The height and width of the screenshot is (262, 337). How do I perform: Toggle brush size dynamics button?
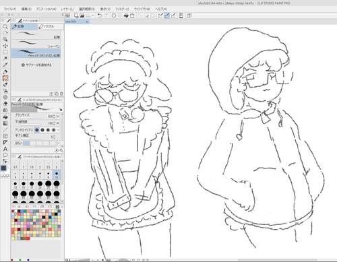tap(58, 117)
